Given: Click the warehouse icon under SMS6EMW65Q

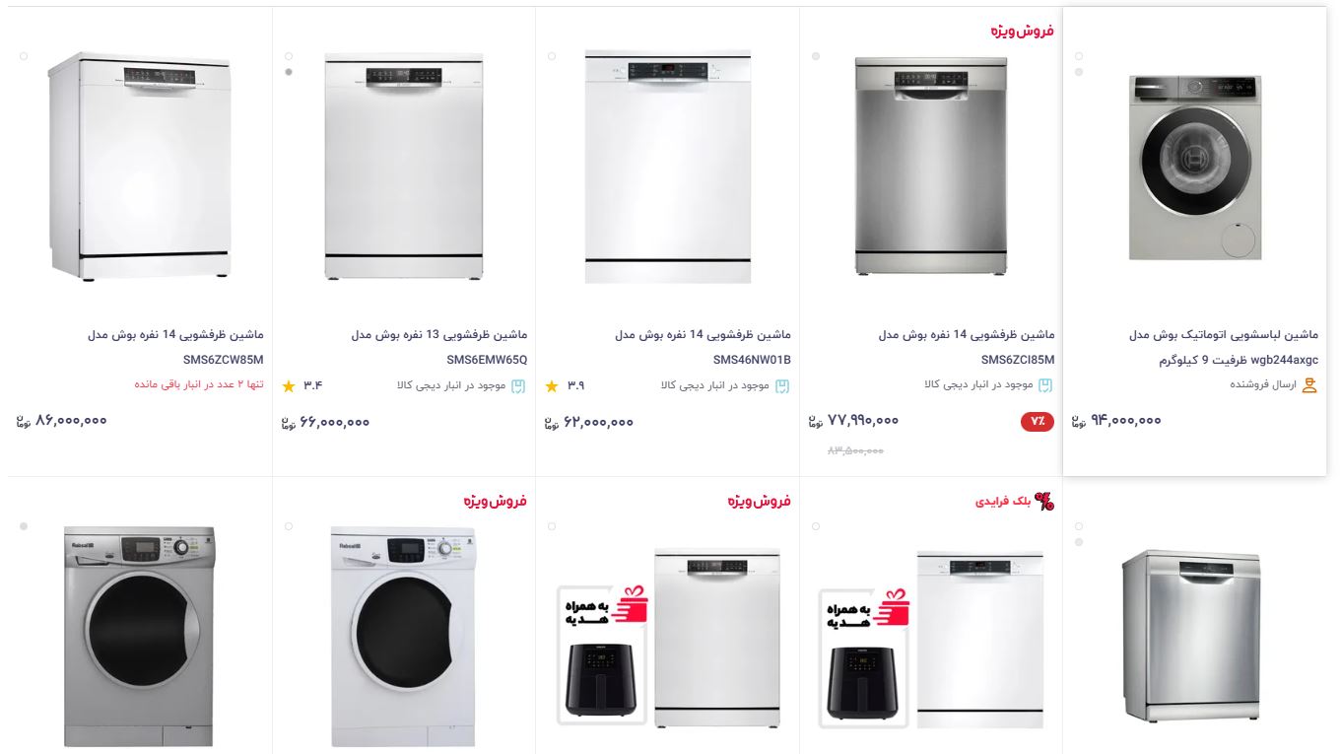Looking at the screenshot, I should (518, 386).
